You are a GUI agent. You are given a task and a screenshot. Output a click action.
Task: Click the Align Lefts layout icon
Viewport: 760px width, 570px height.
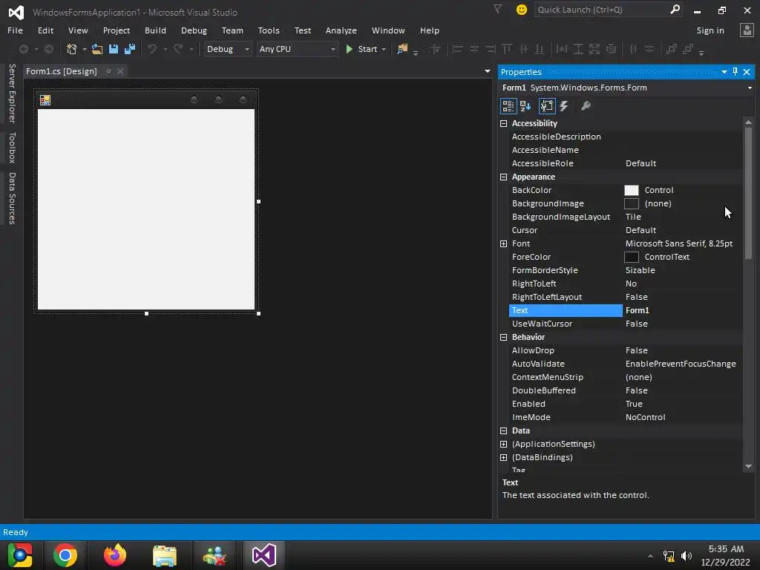click(457, 49)
